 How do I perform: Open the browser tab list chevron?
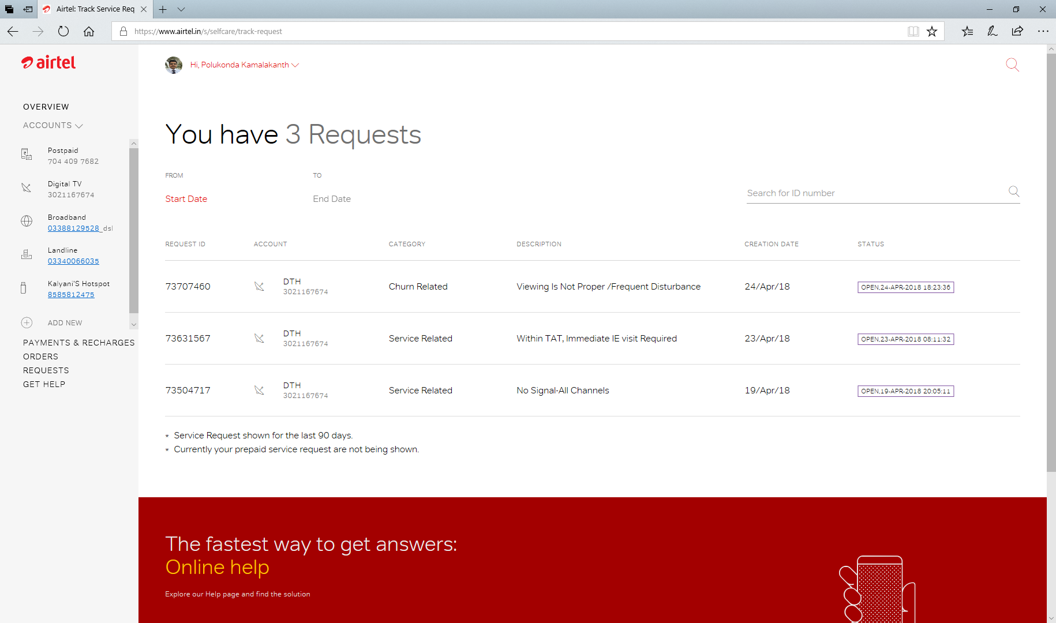pos(181,9)
